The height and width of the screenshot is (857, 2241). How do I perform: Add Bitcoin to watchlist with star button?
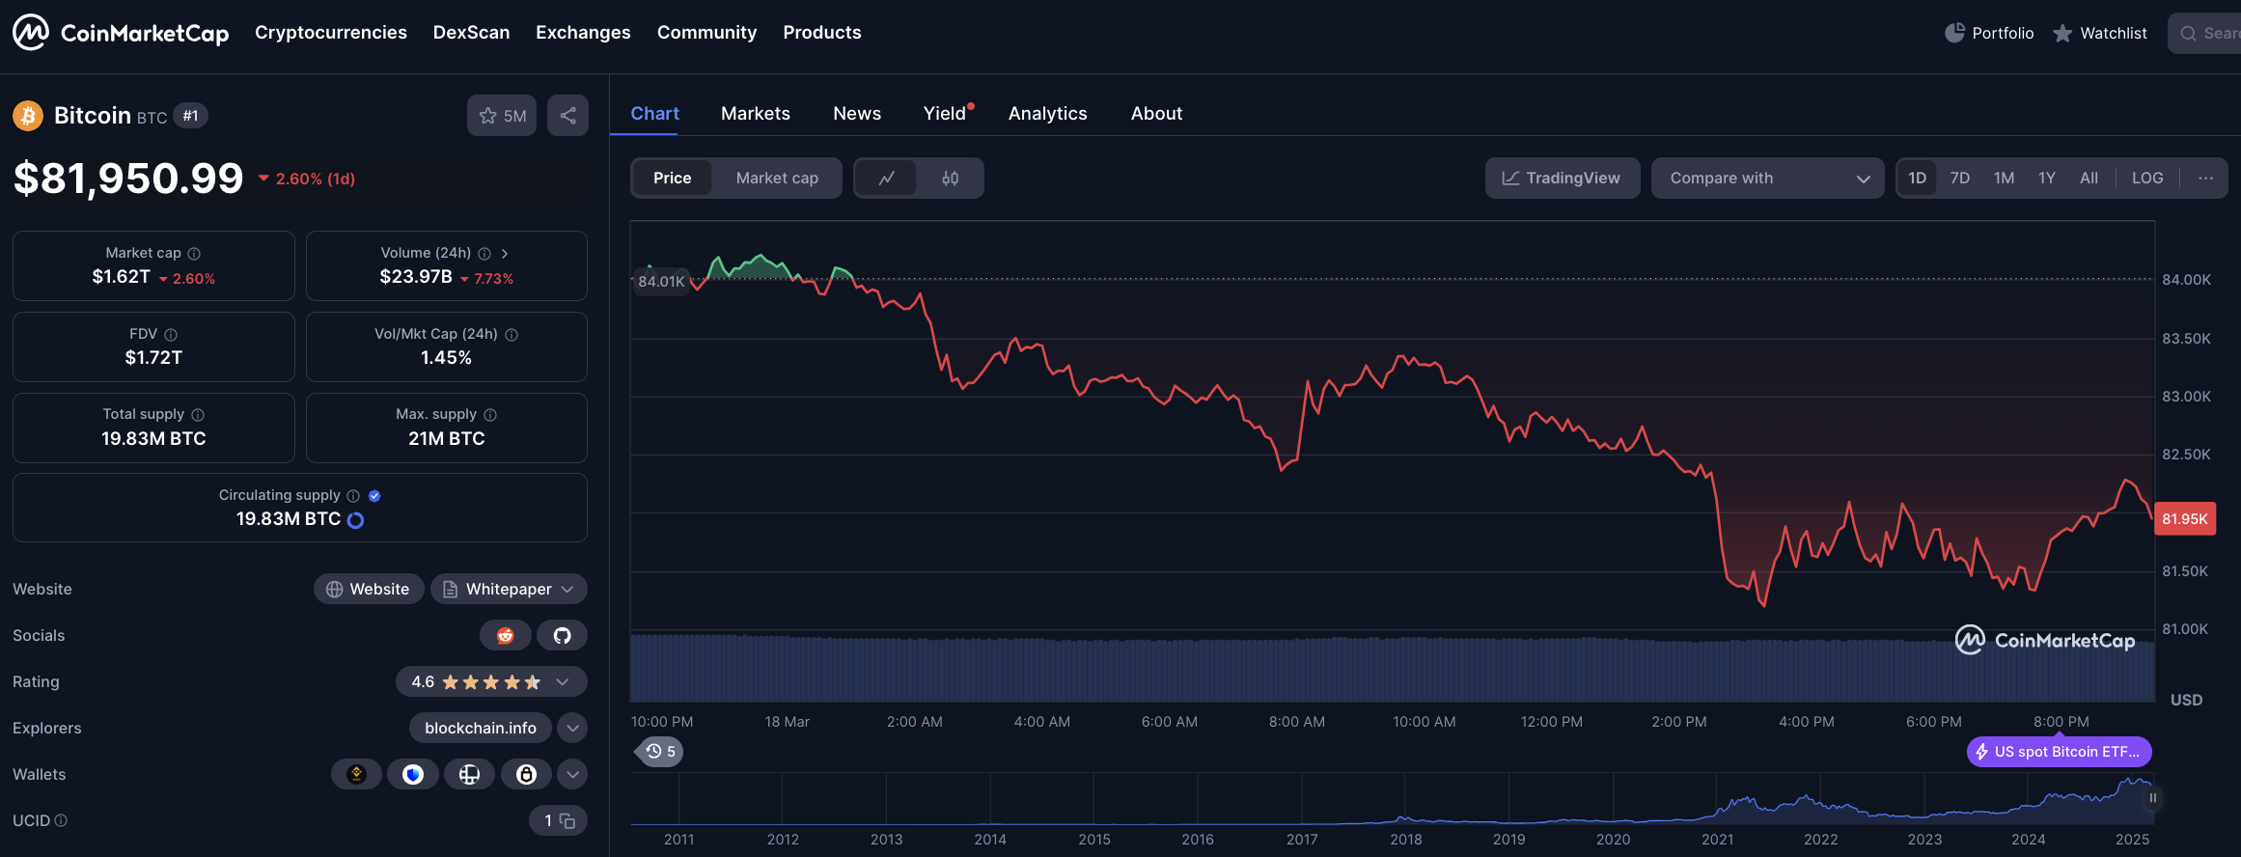(502, 116)
